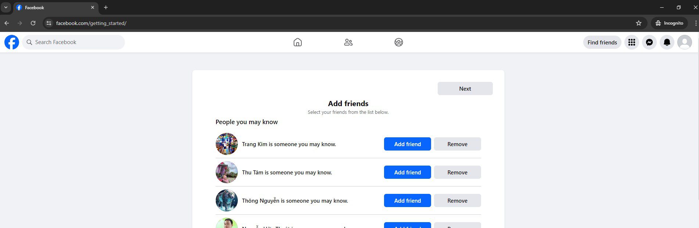Click the Incognito indicator

[670, 23]
